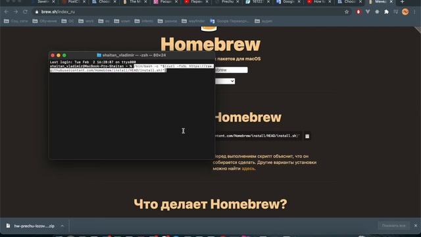Click the red close button of Terminal
The image size is (421, 237).
pyautogui.click(x=53, y=55)
